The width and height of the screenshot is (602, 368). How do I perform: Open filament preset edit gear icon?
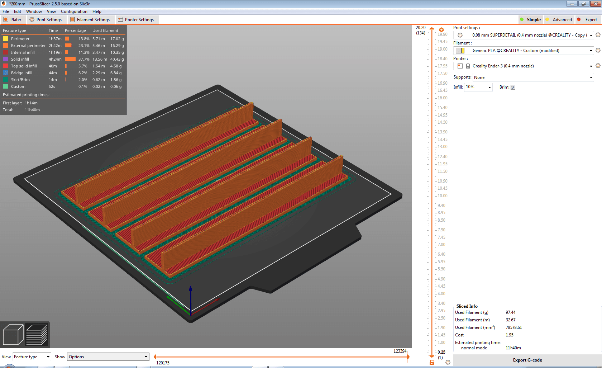598,51
